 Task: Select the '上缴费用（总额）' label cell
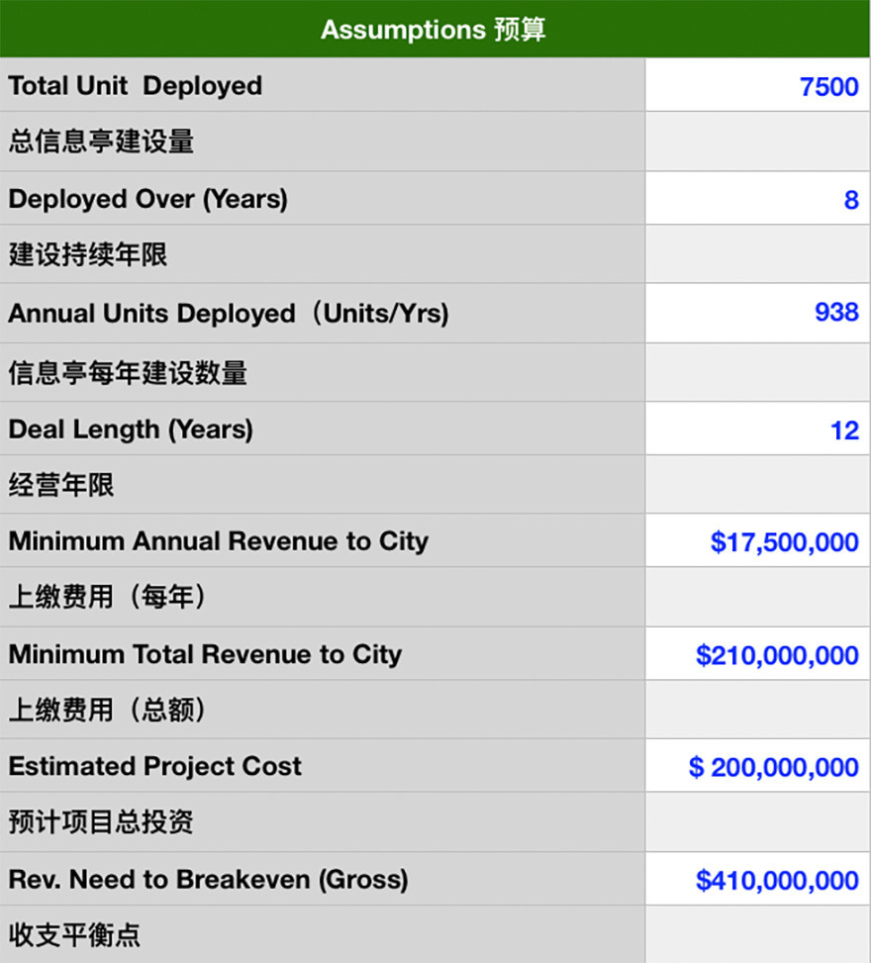point(323,710)
